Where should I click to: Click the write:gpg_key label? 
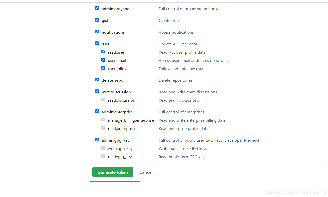click(120, 149)
